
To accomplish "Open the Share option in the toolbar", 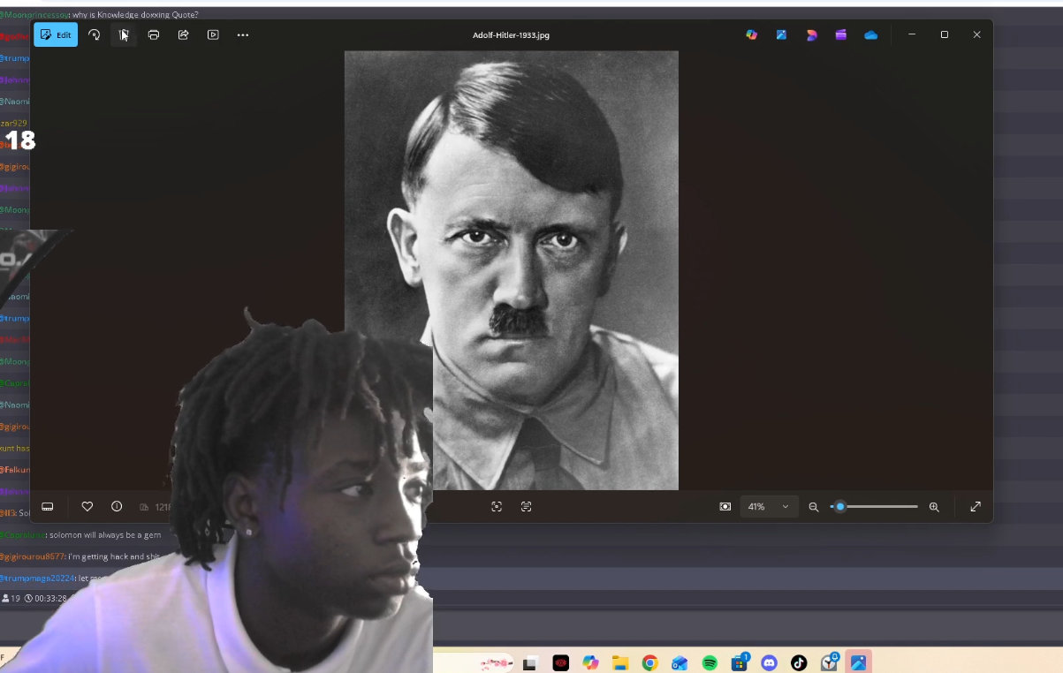I will 184,34.
